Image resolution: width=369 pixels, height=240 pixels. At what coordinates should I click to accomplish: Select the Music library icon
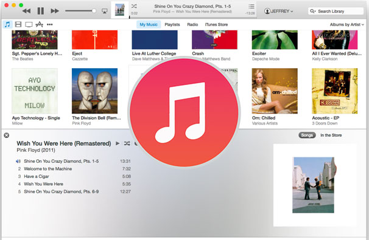7,24
